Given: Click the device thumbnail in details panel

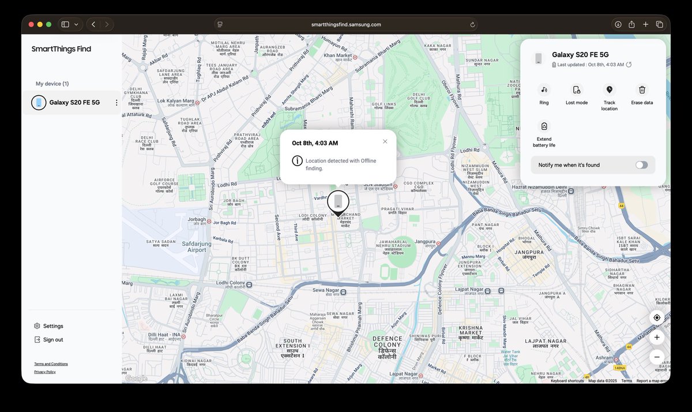Looking at the screenshot, I should tap(539, 59).
